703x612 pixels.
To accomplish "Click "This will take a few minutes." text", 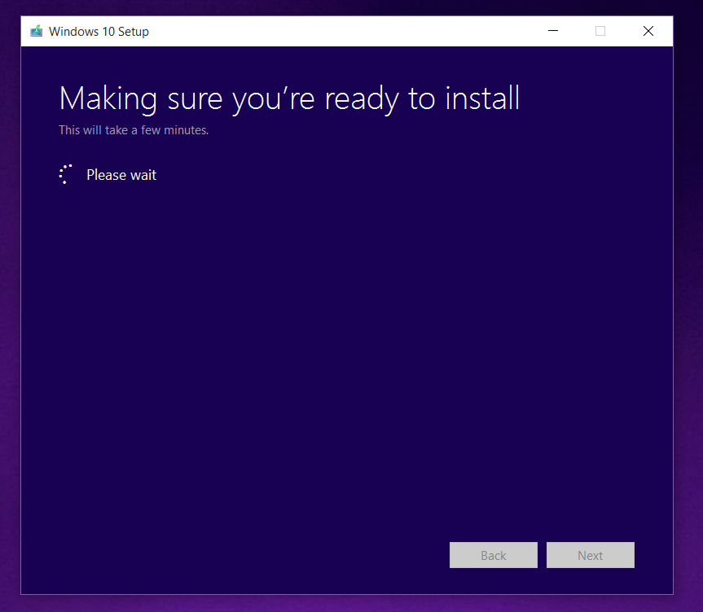I will tap(134, 130).
